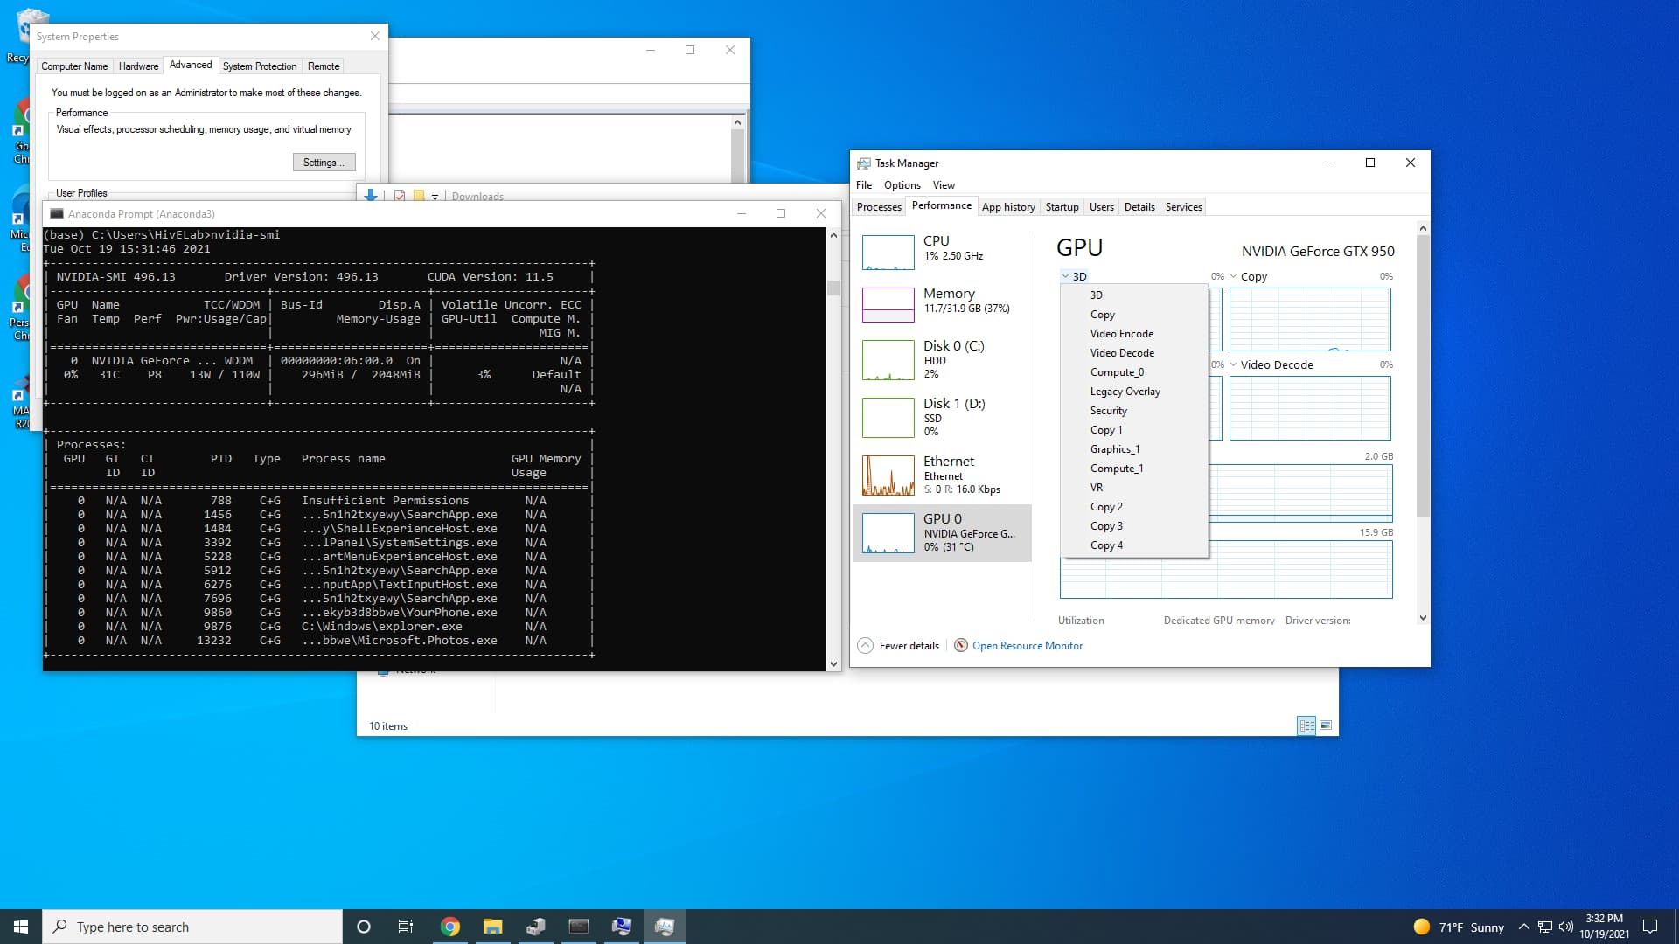Expand hidden icons in the system tray
The width and height of the screenshot is (1679, 944).
[x=1523, y=927]
